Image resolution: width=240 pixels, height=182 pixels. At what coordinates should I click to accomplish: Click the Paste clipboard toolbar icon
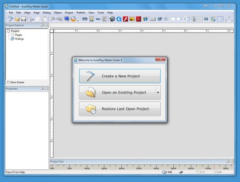44,19
